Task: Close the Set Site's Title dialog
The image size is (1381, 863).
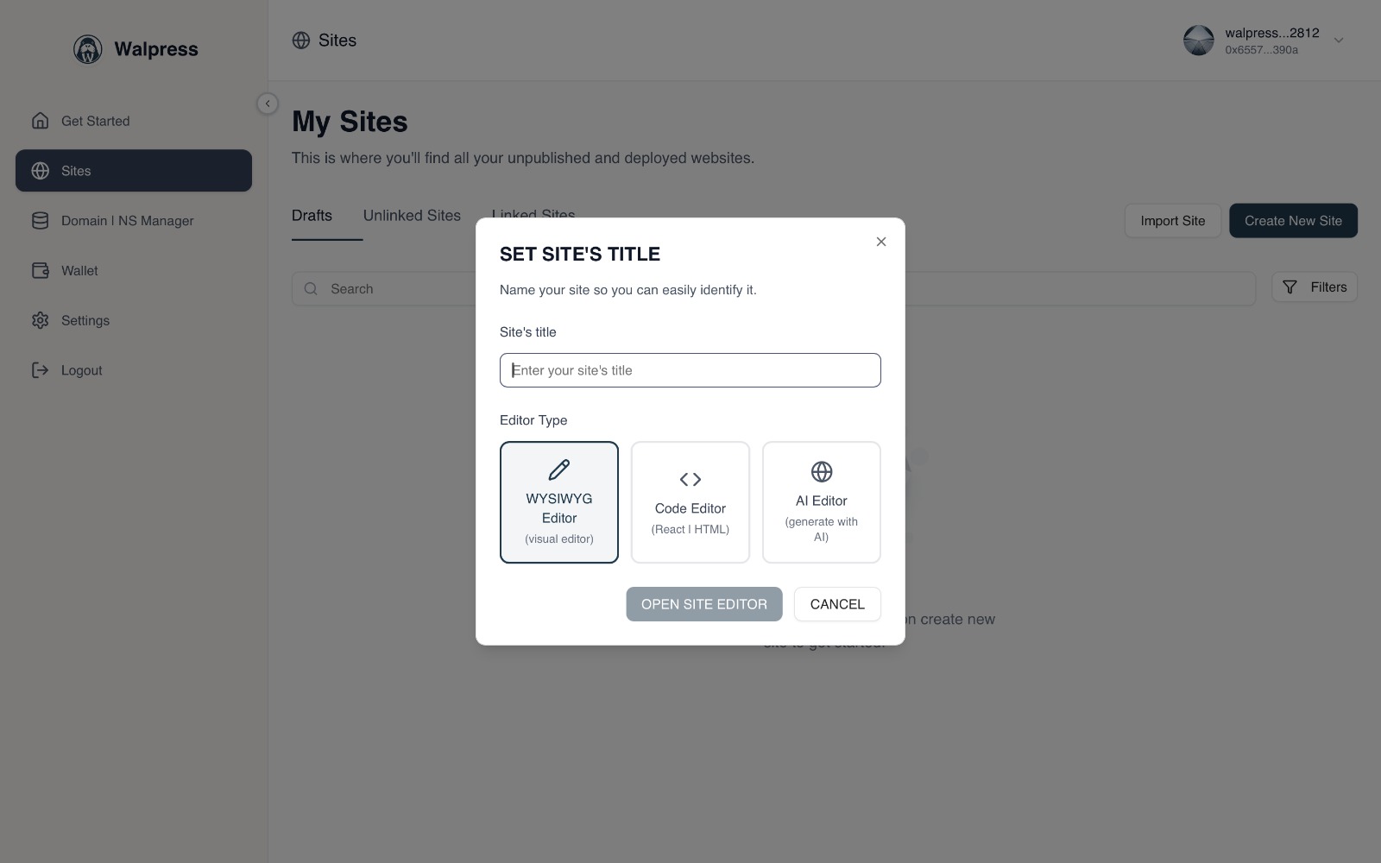Action: tap(881, 242)
